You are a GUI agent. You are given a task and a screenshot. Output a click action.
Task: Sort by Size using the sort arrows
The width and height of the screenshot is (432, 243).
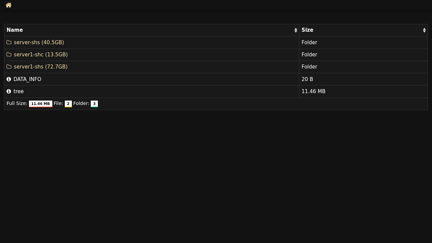[424, 30]
